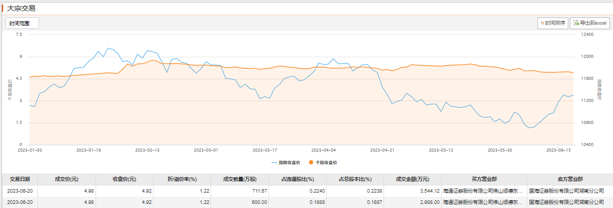Click the 折/溢价率(%) column header
The height and width of the screenshot is (208, 613).
[x=182, y=179]
